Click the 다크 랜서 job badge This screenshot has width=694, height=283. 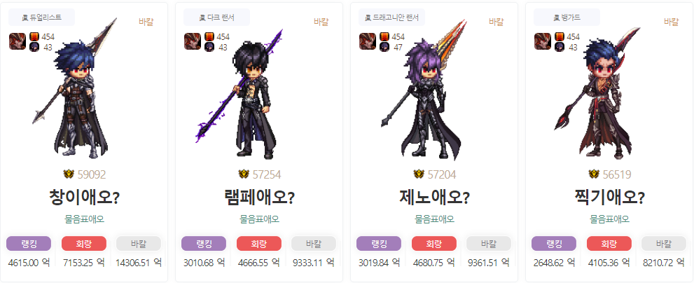[x=216, y=18]
